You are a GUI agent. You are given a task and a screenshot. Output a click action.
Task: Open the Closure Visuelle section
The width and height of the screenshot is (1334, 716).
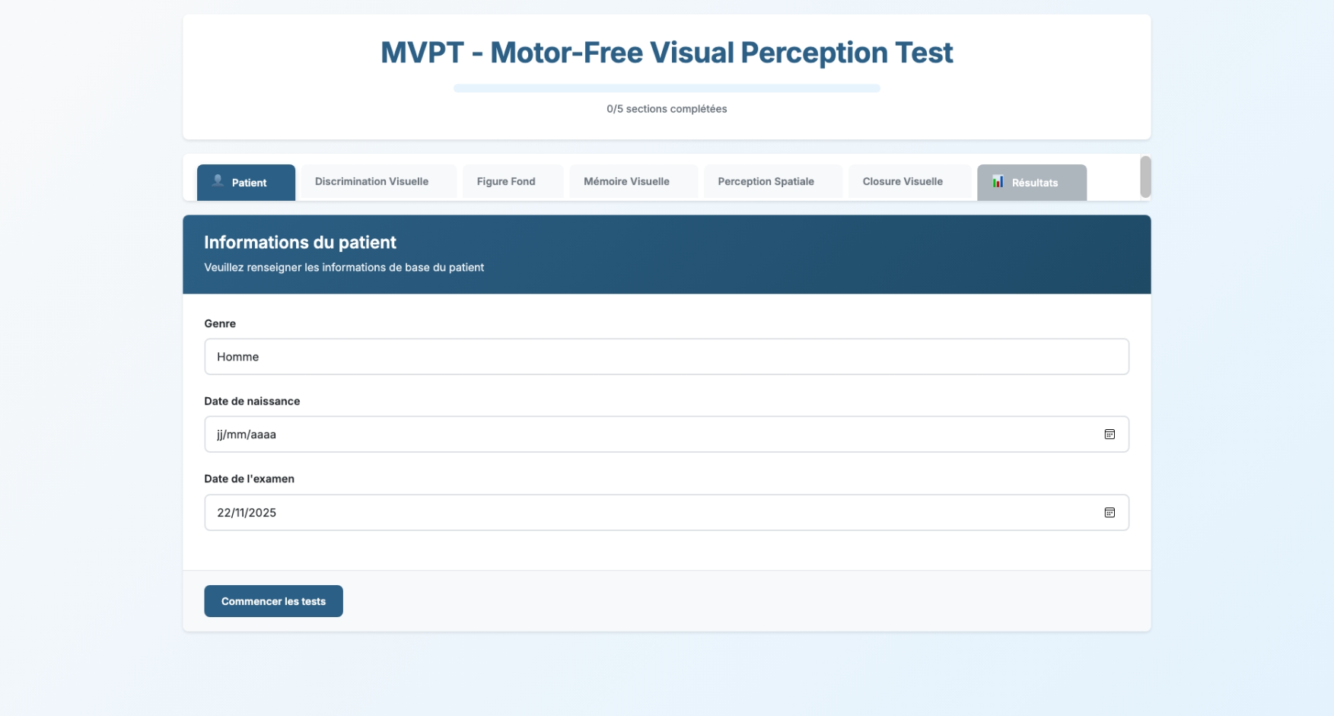coord(903,181)
